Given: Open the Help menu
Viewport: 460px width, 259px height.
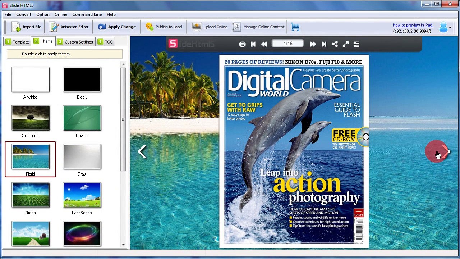Looking at the screenshot, I should [111, 14].
